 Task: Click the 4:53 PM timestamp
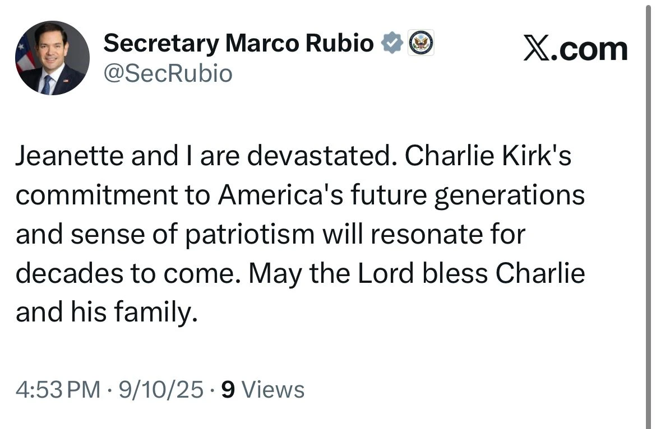click(58, 389)
